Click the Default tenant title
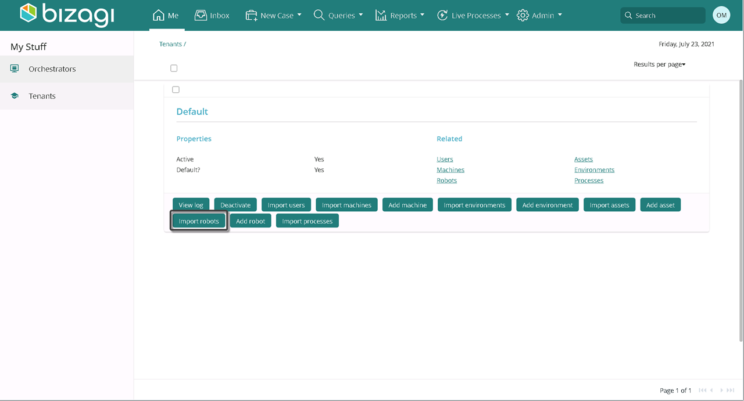 192,111
